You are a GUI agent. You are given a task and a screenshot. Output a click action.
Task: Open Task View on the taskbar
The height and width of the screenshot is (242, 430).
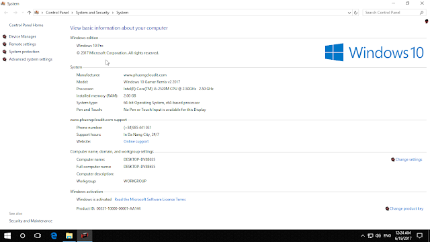(38, 236)
